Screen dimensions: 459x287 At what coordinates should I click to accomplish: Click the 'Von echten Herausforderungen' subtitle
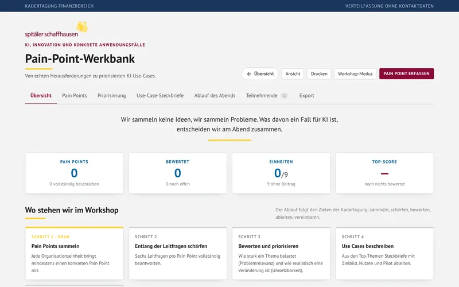click(91, 76)
